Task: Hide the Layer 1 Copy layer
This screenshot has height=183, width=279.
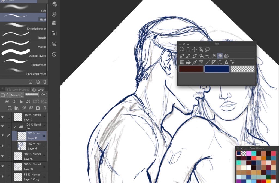Action: (3, 177)
